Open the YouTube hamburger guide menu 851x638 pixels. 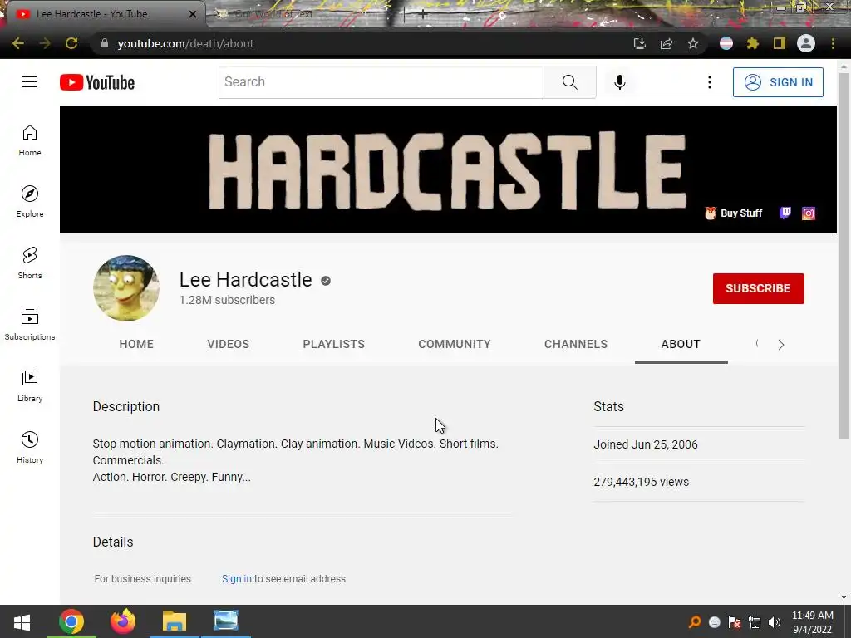(30, 82)
